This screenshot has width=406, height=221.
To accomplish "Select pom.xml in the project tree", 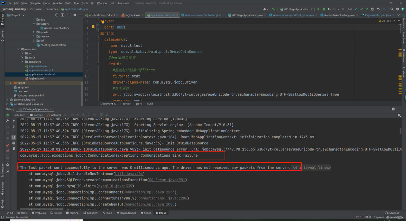I will pyautogui.click(x=23, y=91).
